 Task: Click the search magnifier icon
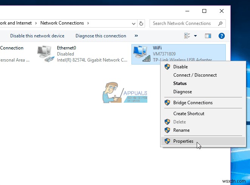220,23
